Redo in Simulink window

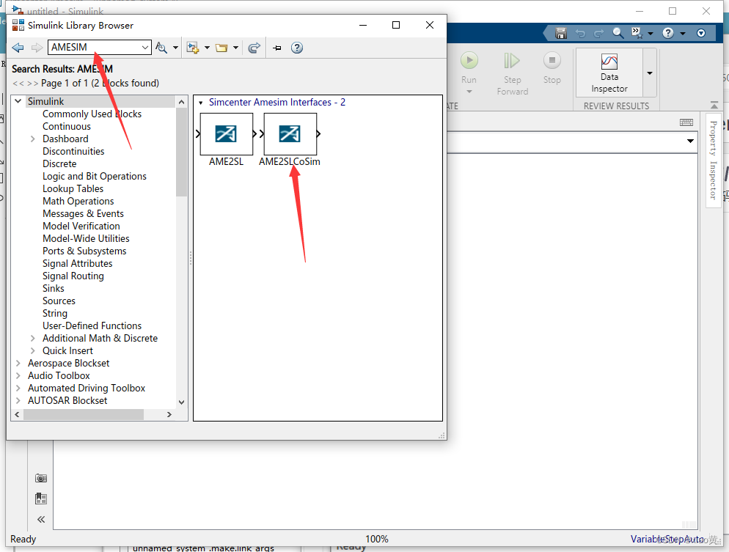pyautogui.click(x=598, y=33)
